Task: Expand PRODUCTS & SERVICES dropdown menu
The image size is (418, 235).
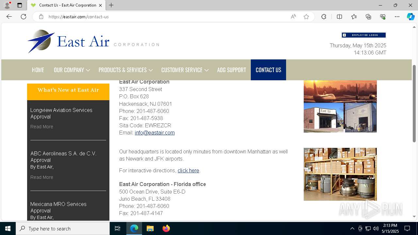Action: coord(125,70)
